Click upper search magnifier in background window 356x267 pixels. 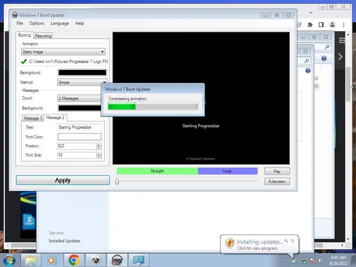pyautogui.click(x=327, y=47)
